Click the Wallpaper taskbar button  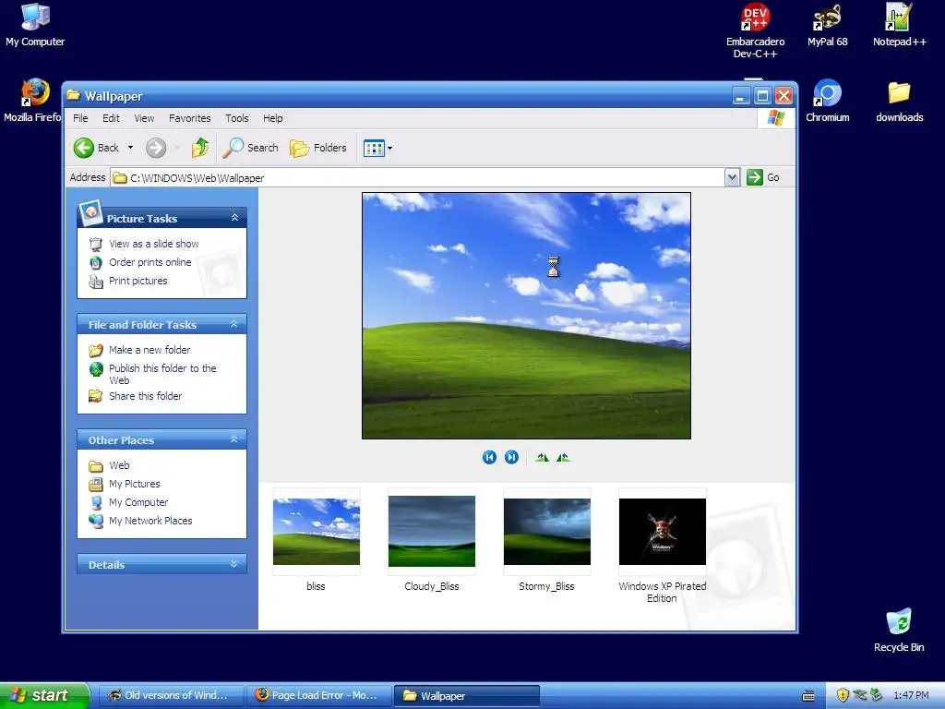[466, 696]
